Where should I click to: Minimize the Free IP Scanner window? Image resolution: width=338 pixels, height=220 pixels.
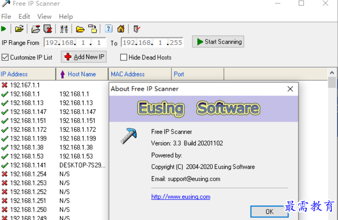pyautogui.click(x=278, y=3)
